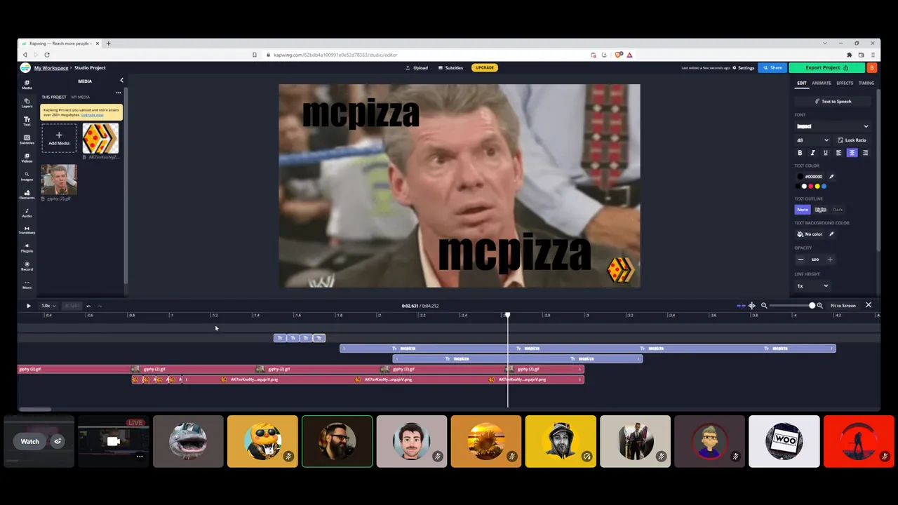This screenshot has height=505, width=898.
Task: Select THIS PROJECT media tab
Action: click(54, 97)
